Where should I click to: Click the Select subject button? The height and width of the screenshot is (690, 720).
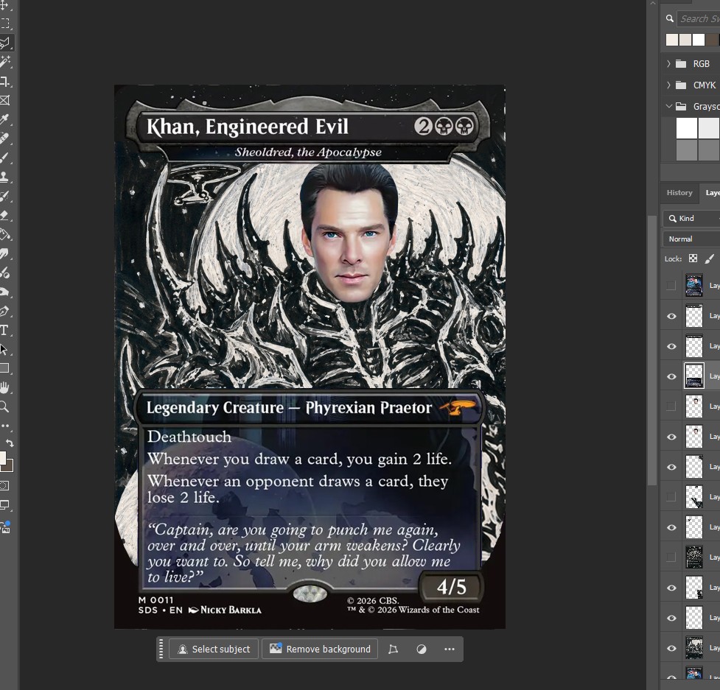coord(214,649)
